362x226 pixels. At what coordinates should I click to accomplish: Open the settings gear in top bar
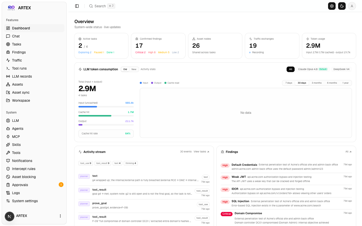coord(332,6)
